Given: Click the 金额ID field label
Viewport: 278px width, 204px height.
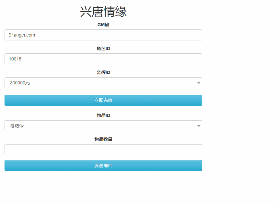Looking at the screenshot, I should click(x=103, y=72).
